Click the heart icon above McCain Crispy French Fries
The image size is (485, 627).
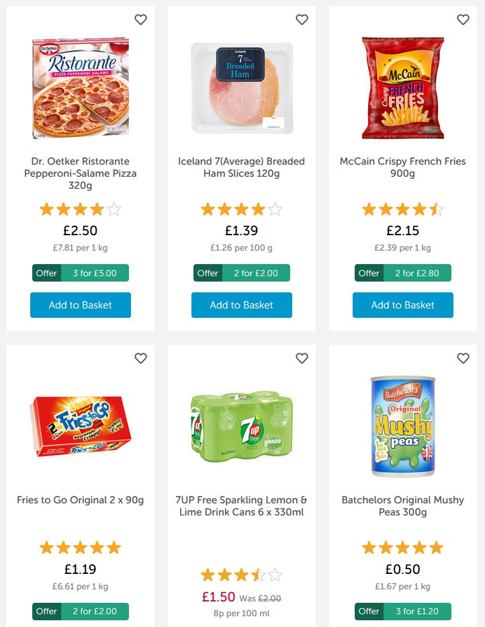[463, 19]
